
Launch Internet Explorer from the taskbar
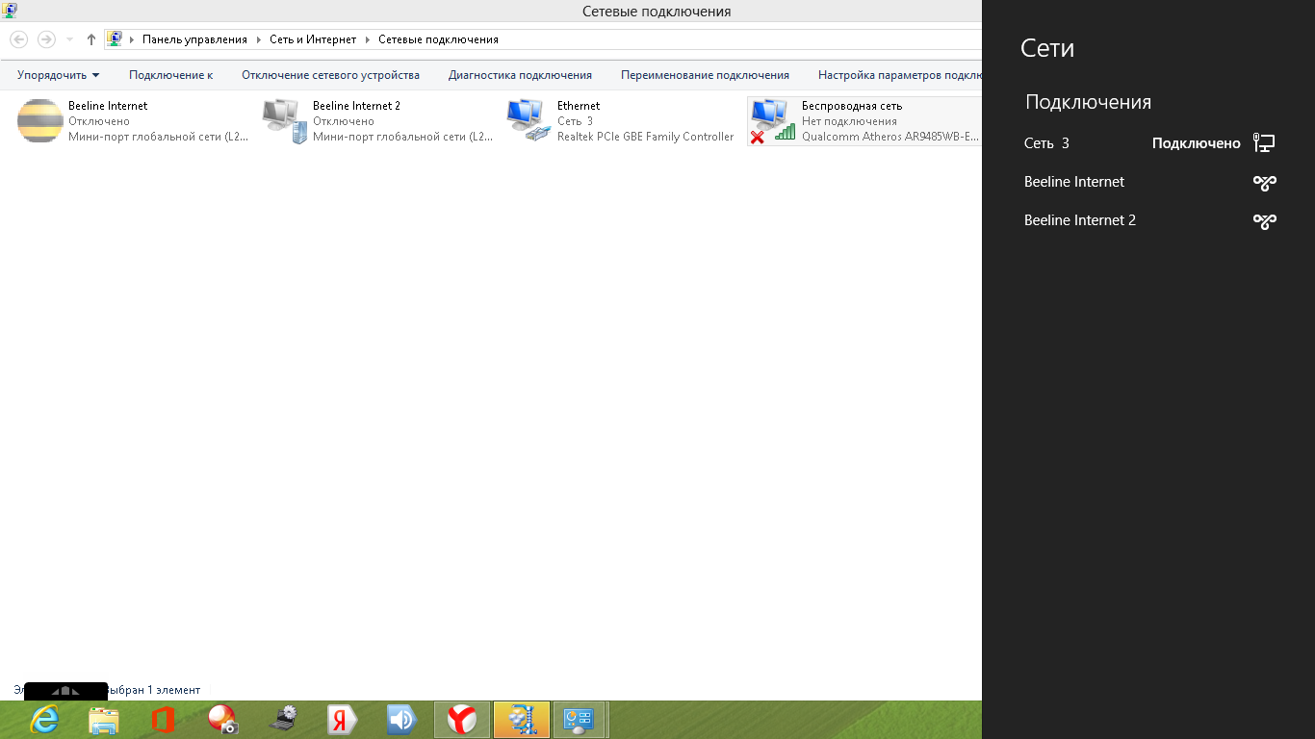click(44, 720)
